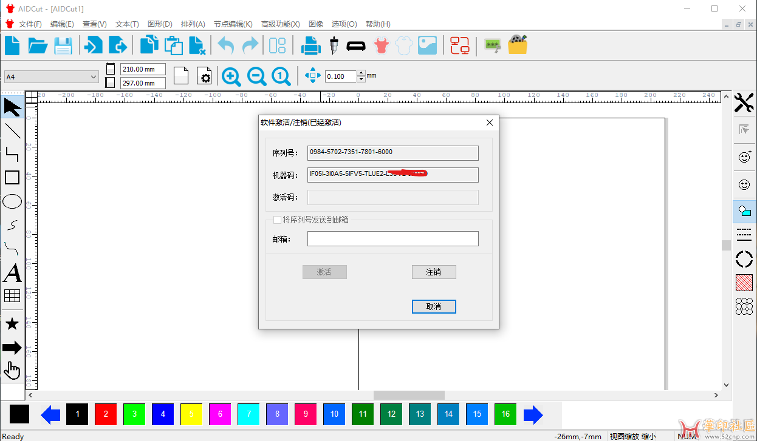Select red color swatch number 2
Image resolution: width=757 pixels, height=441 pixels.
click(x=106, y=414)
